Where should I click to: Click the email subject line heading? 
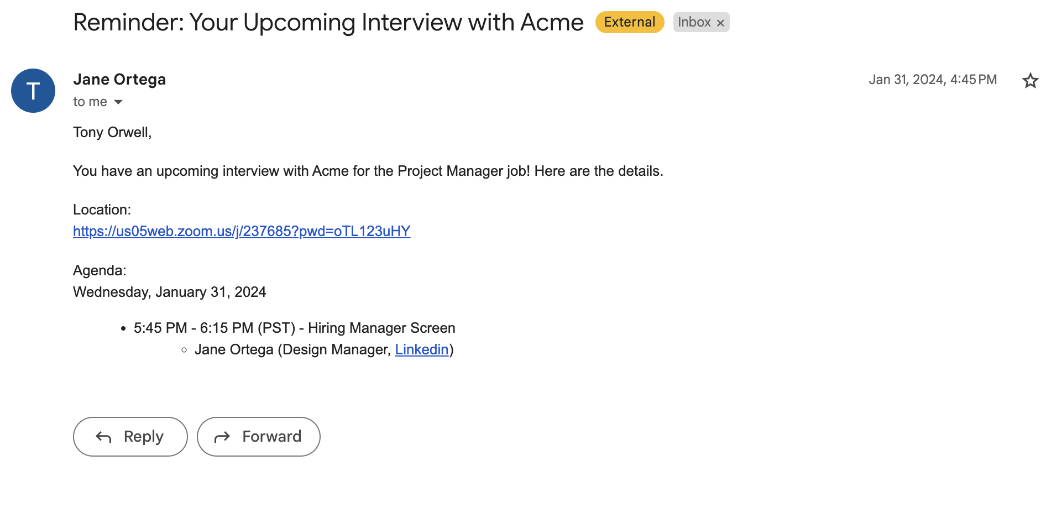pyautogui.click(x=328, y=23)
